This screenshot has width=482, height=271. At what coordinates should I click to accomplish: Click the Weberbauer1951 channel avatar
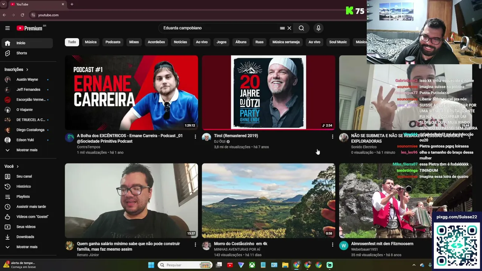[343, 245]
